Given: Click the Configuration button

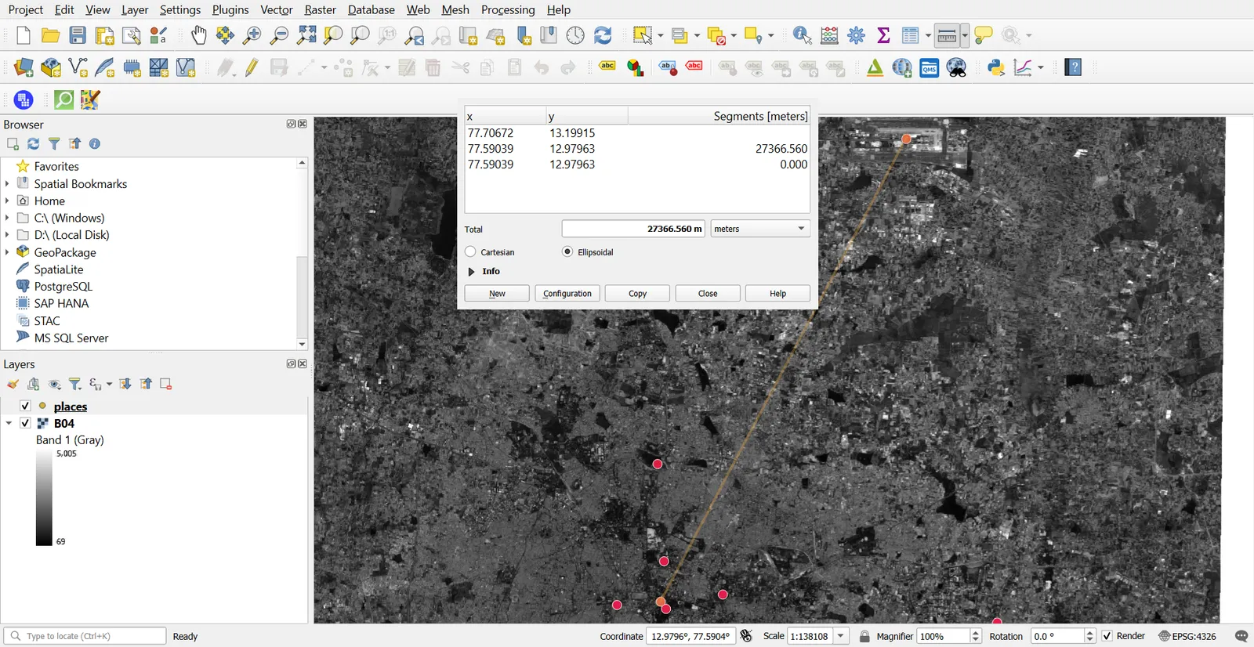Looking at the screenshot, I should [x=567, y=294].
